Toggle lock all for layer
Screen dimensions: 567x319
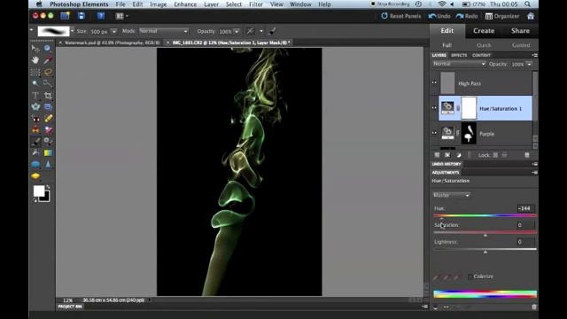point(504,155)
